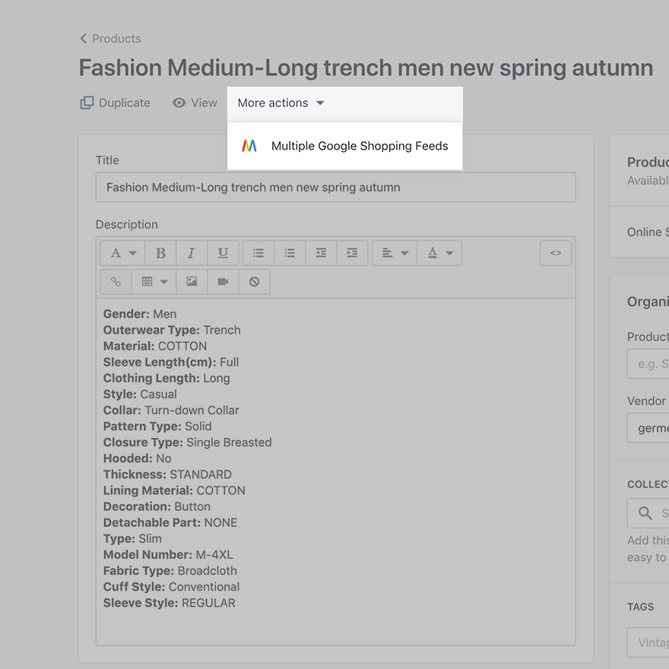669x669 pixels.
Task: Go back to Products list
Action: pyautogui.click(x=111, y=39)
